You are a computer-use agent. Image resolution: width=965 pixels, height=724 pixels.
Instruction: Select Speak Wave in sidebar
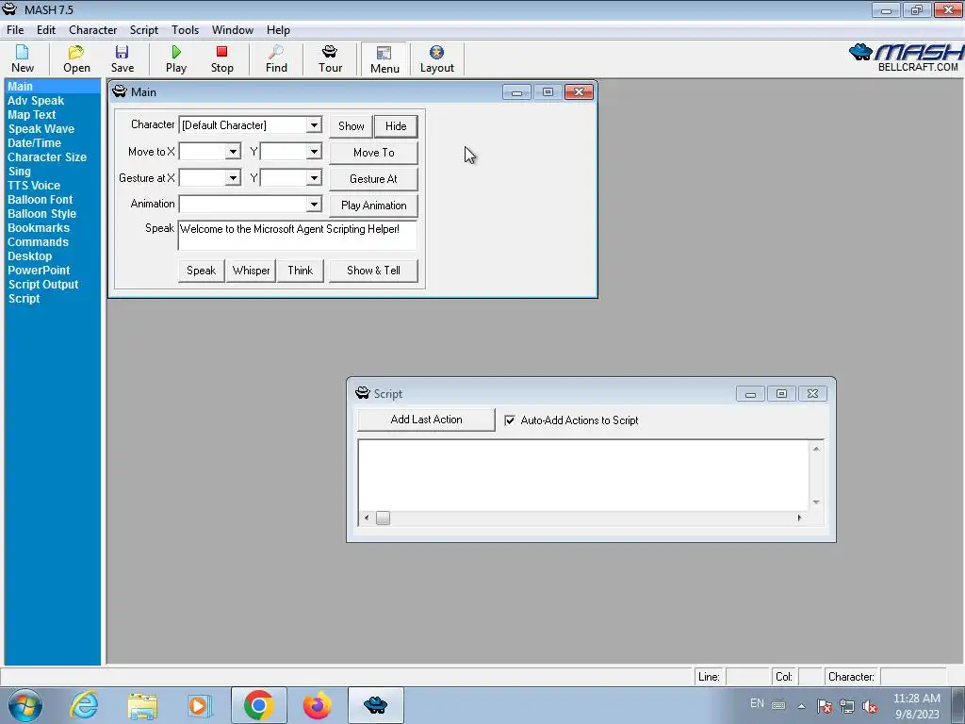41,129
